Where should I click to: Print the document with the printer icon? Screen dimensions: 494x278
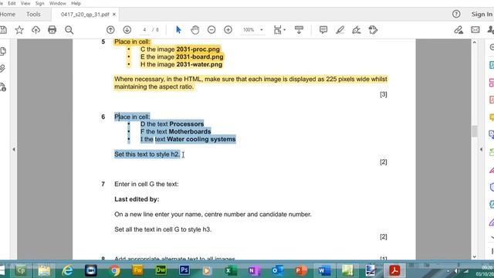[x=52, y=30]
